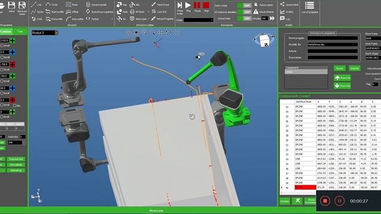Click the Move Giu down button
381x214 pixels.
[x=342, y=86]
